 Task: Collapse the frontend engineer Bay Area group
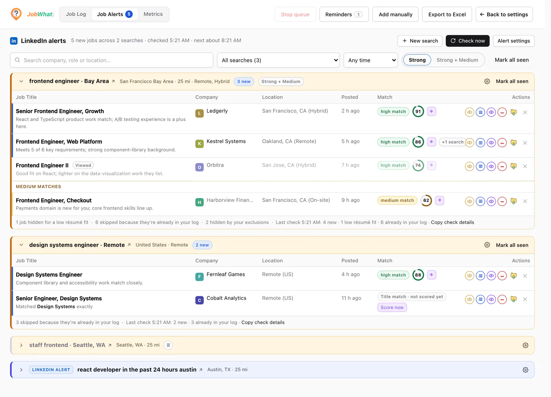tap(21, 82)
